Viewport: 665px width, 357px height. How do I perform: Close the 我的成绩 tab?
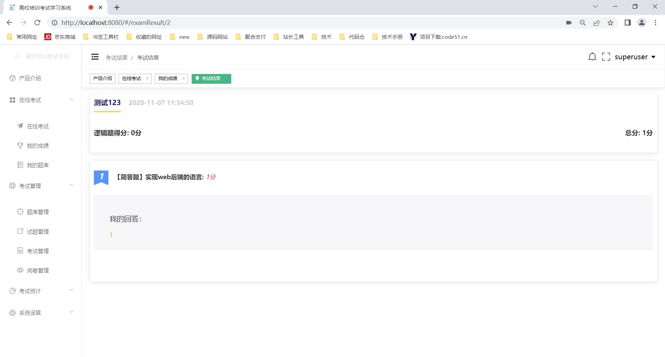[184, 79]
